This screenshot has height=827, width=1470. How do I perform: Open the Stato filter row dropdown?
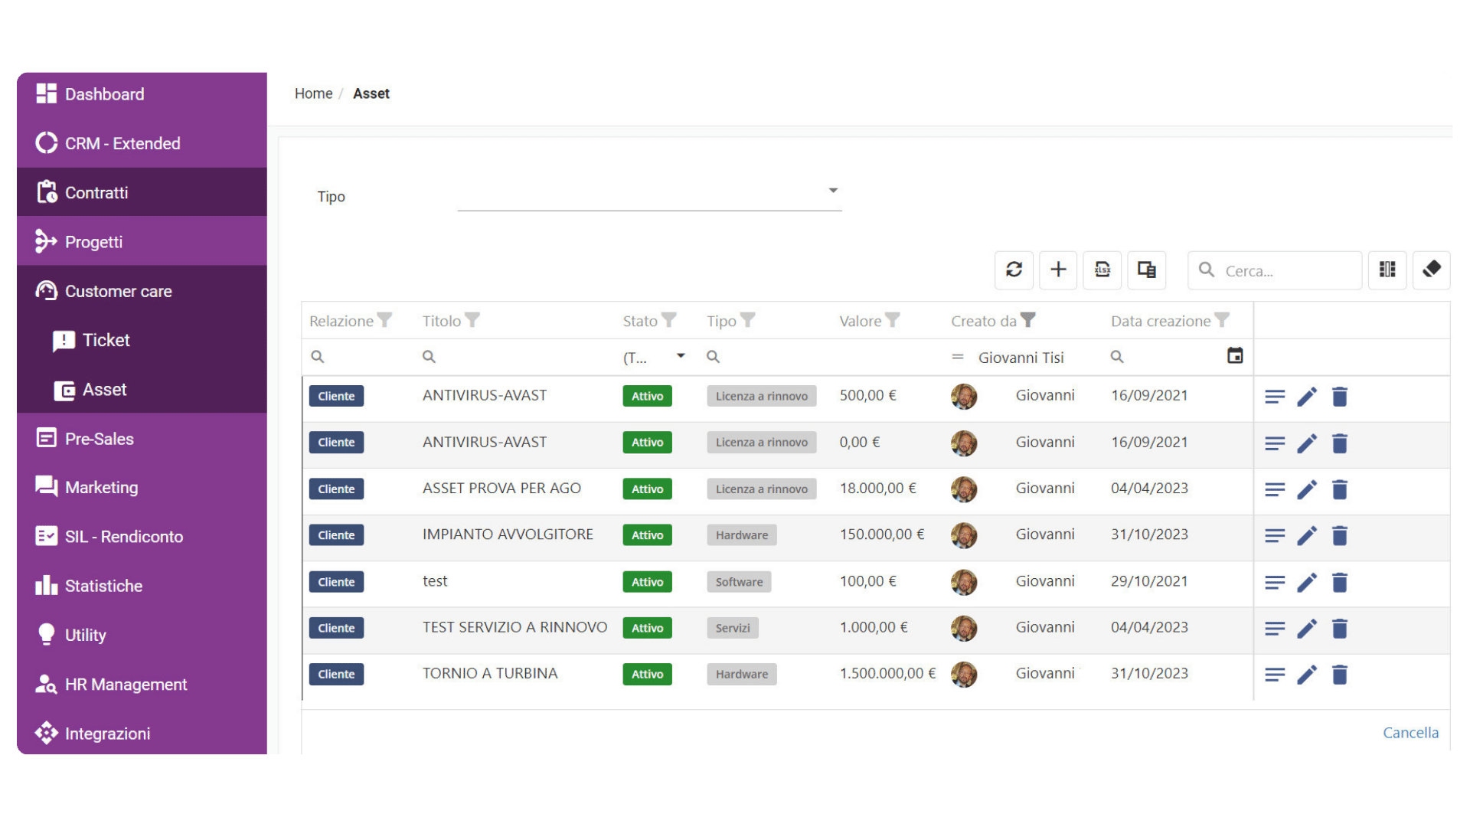pos(681,356)
